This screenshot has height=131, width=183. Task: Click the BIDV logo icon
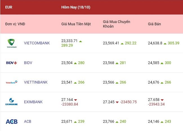pos(12,63)
